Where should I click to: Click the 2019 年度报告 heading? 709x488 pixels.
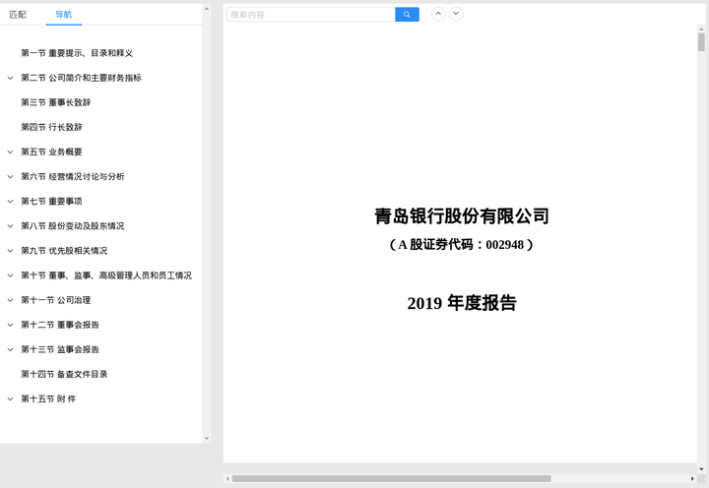462,303
